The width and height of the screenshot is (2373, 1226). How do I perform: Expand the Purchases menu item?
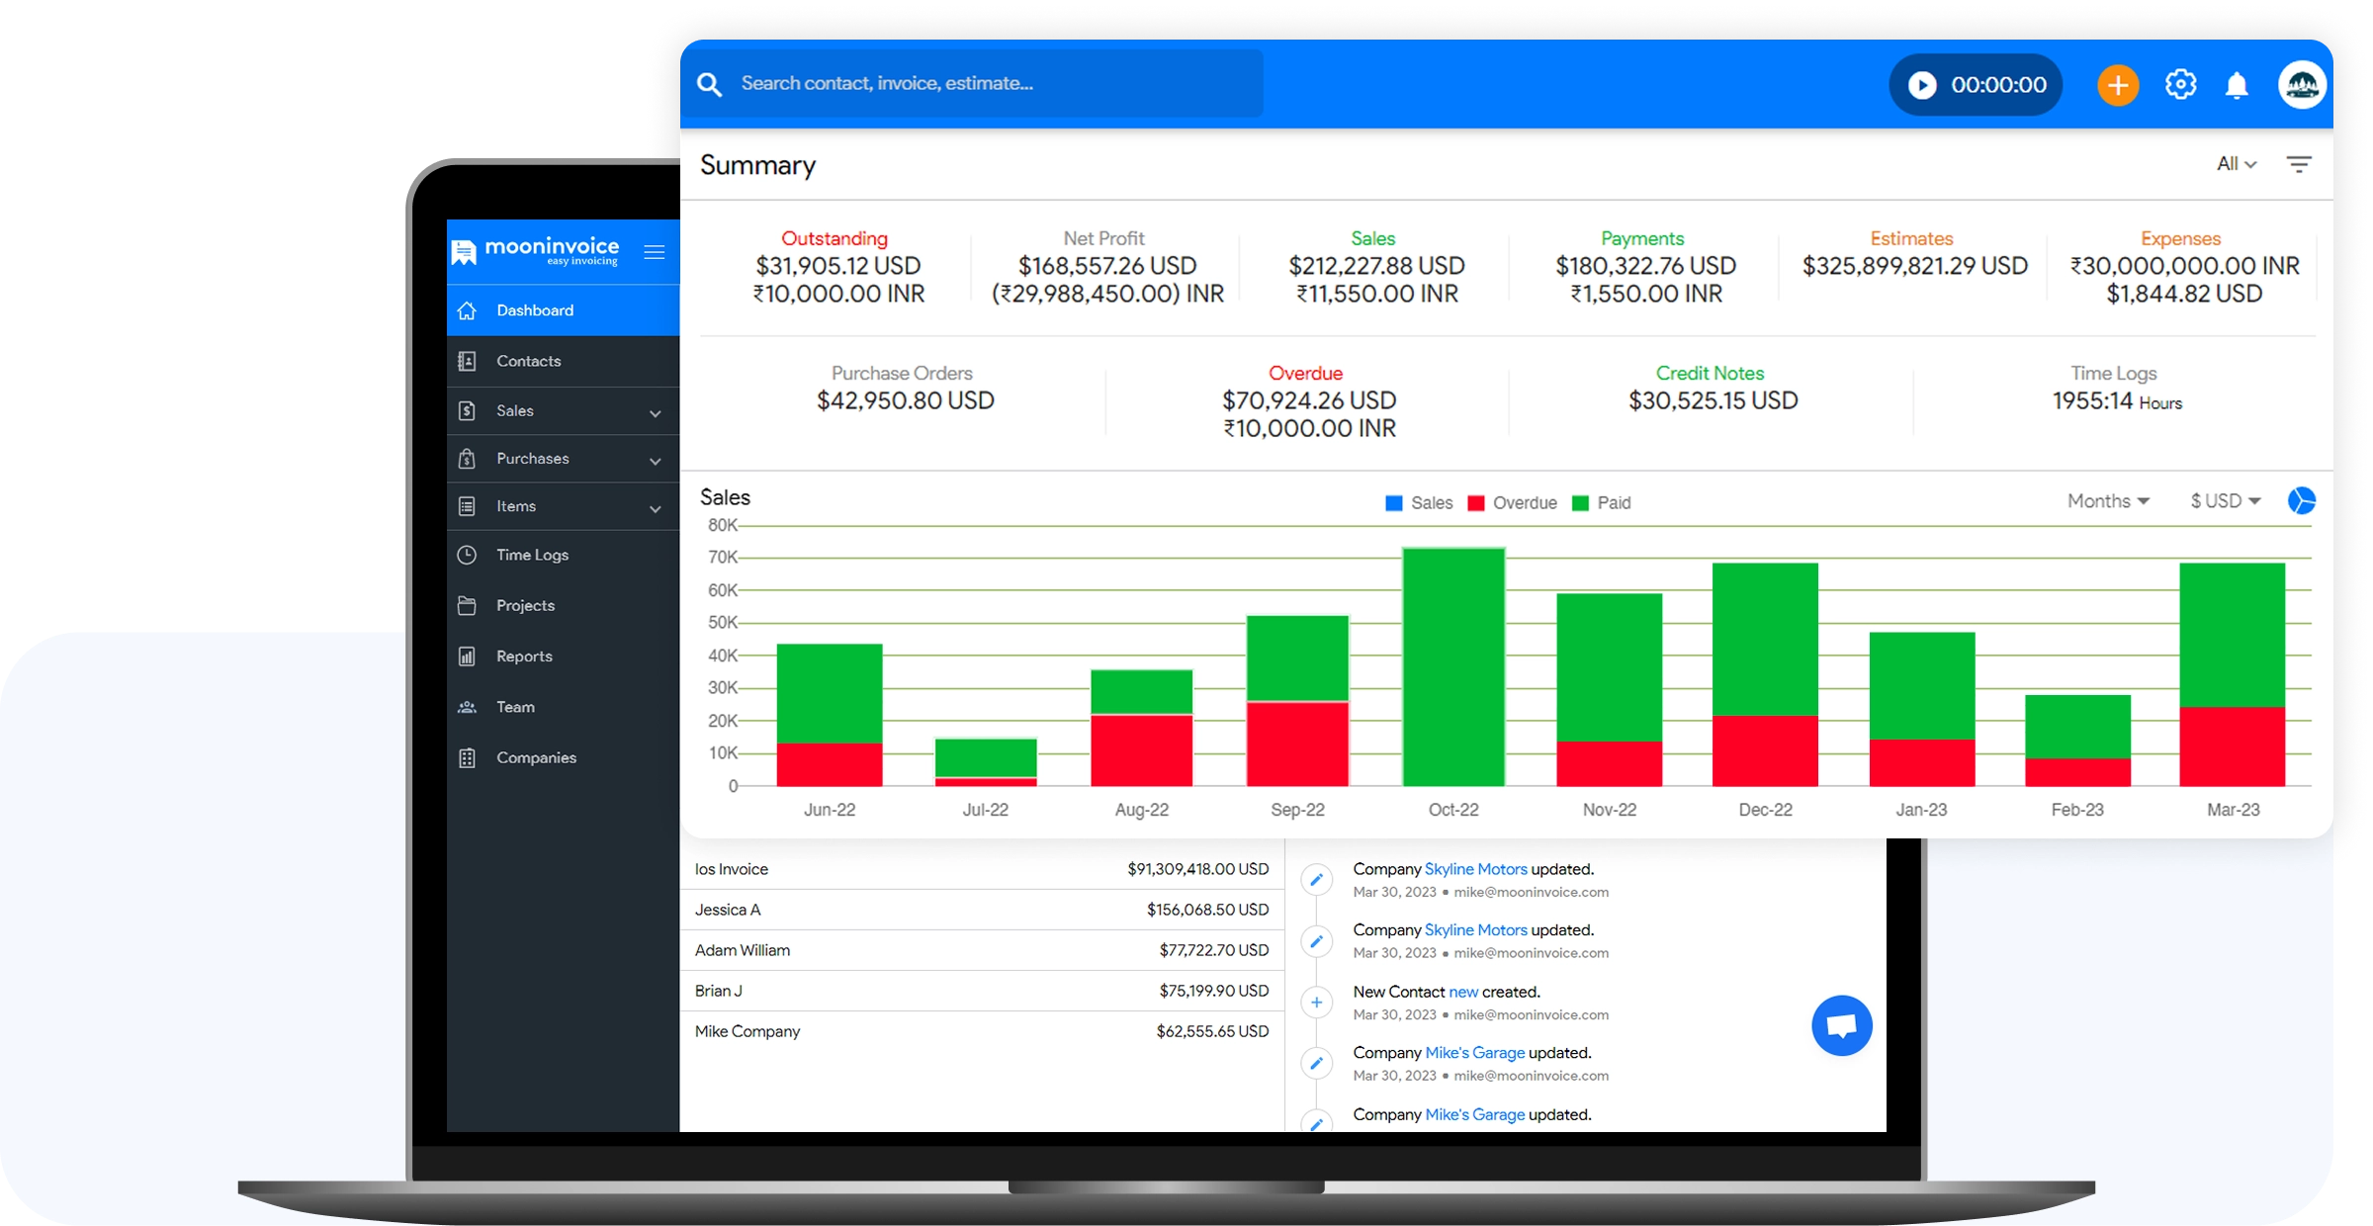(532, 458)
